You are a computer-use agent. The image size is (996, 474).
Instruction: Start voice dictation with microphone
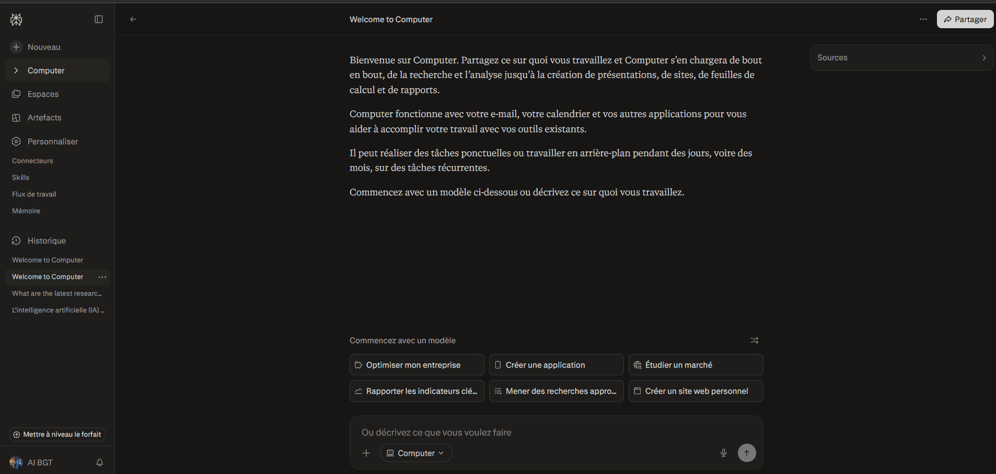click(x=724, y=453)
